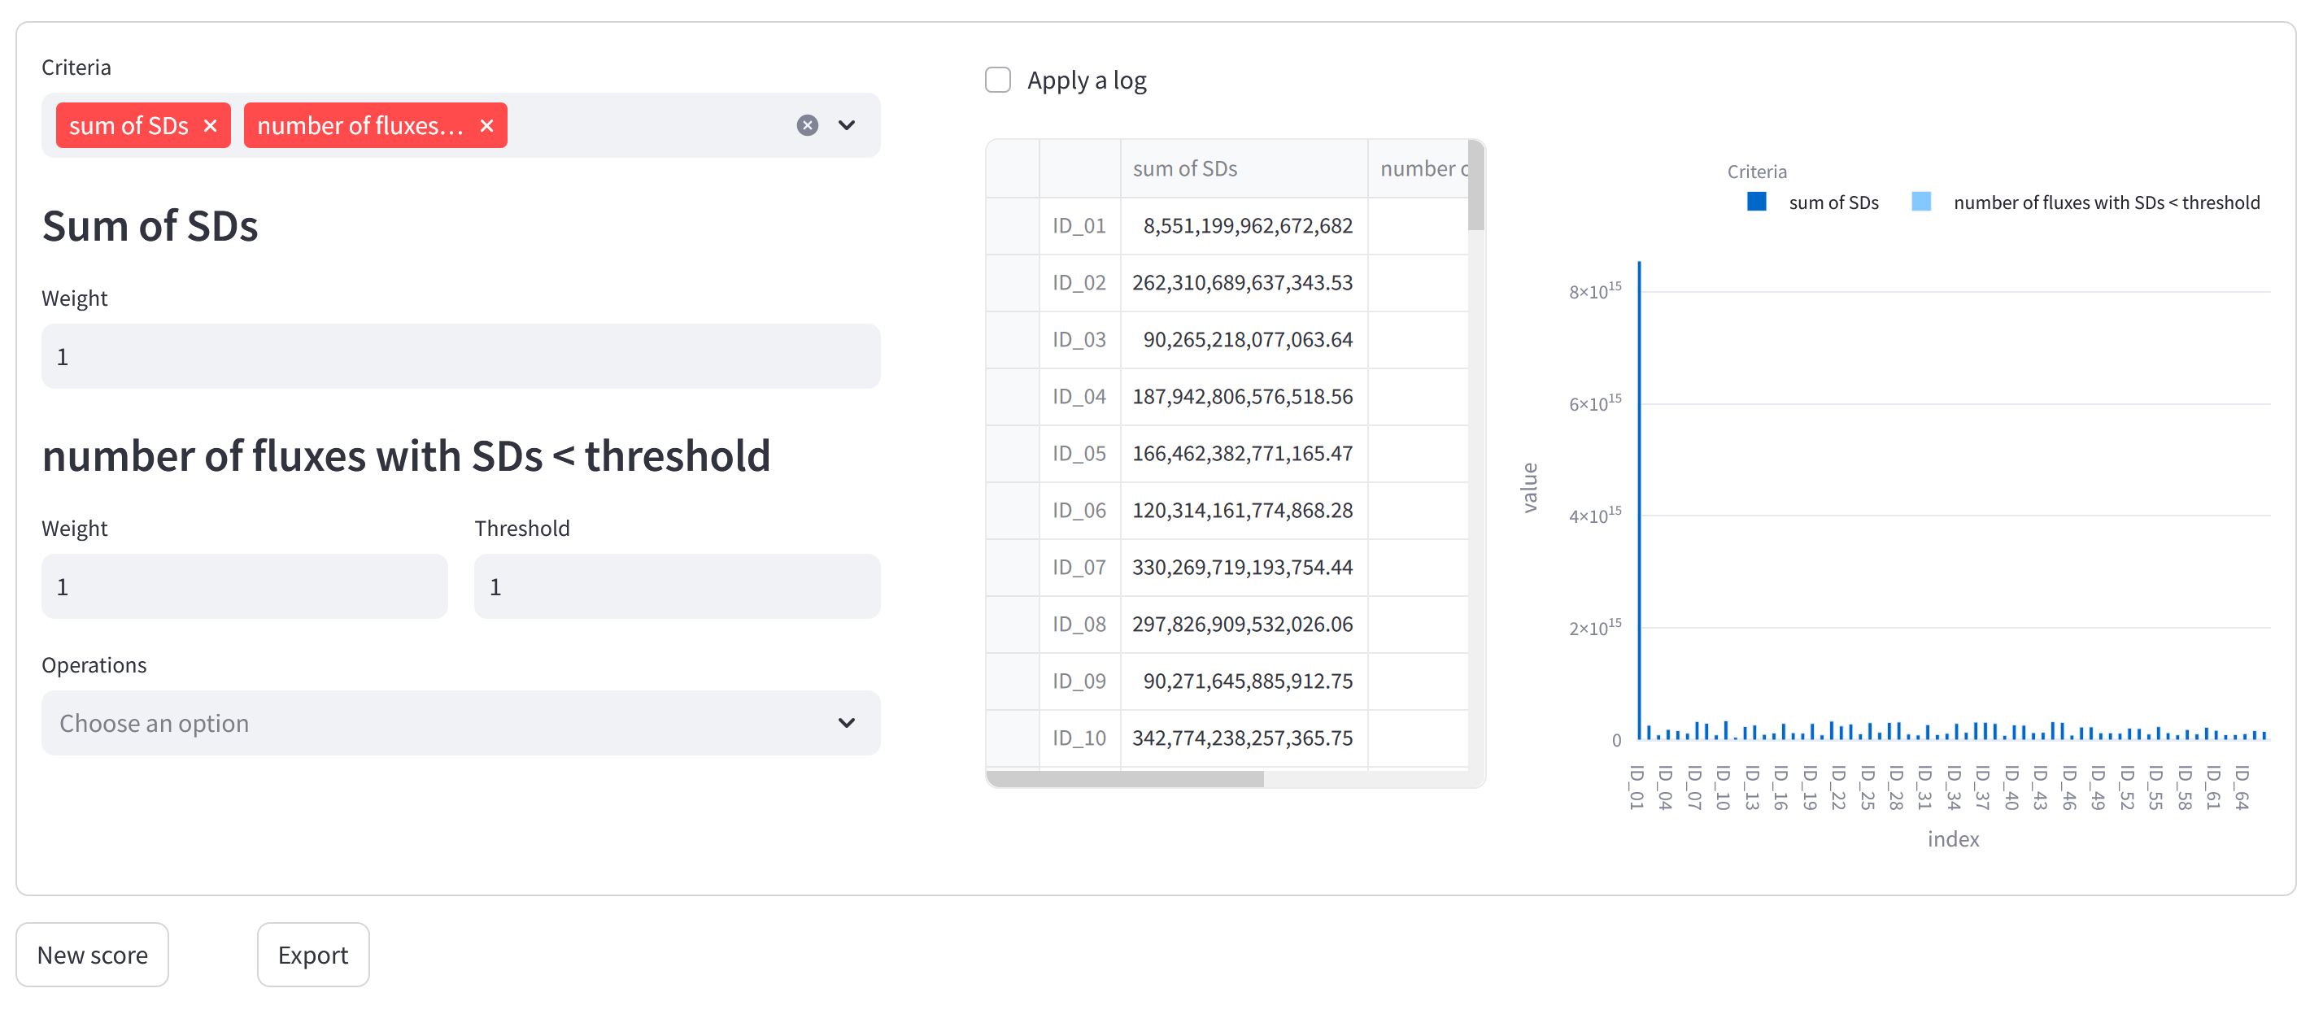This screenshot has height=1010, width=2323.
Task: Click the Threshold input field
Action: (678, 587)
